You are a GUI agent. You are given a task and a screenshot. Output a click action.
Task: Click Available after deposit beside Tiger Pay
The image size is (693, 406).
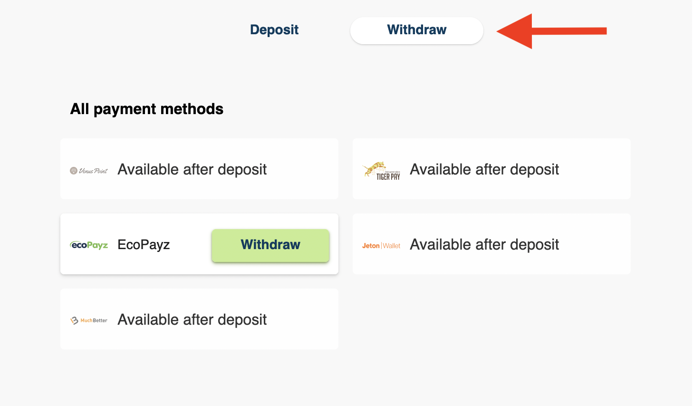[x=484, y=170]
